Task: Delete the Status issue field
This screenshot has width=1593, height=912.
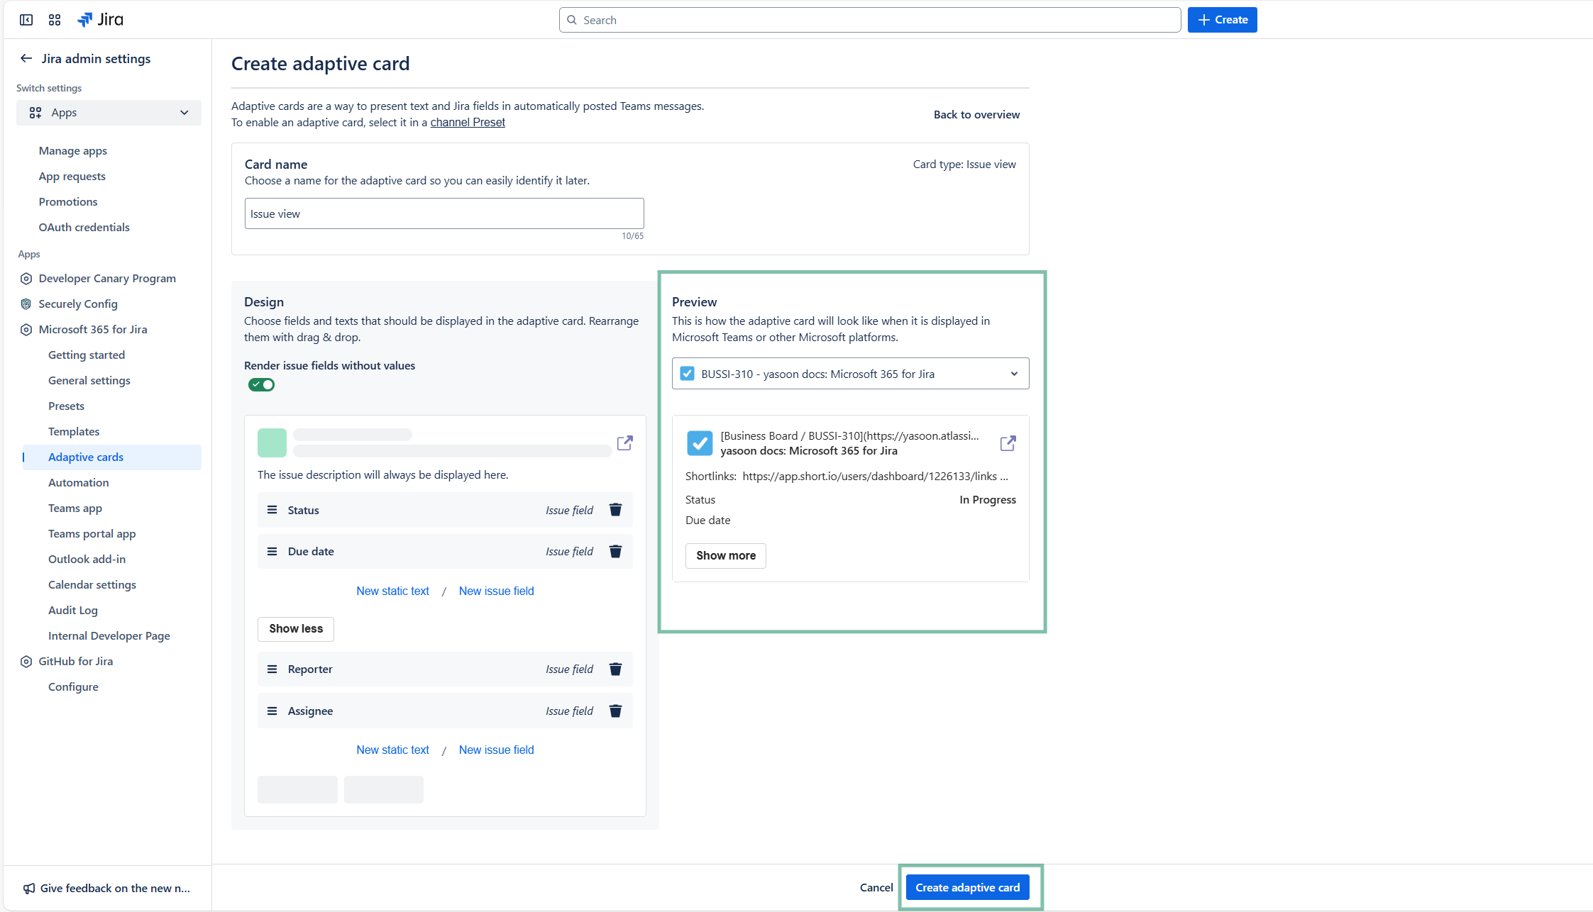Action: 615,510
